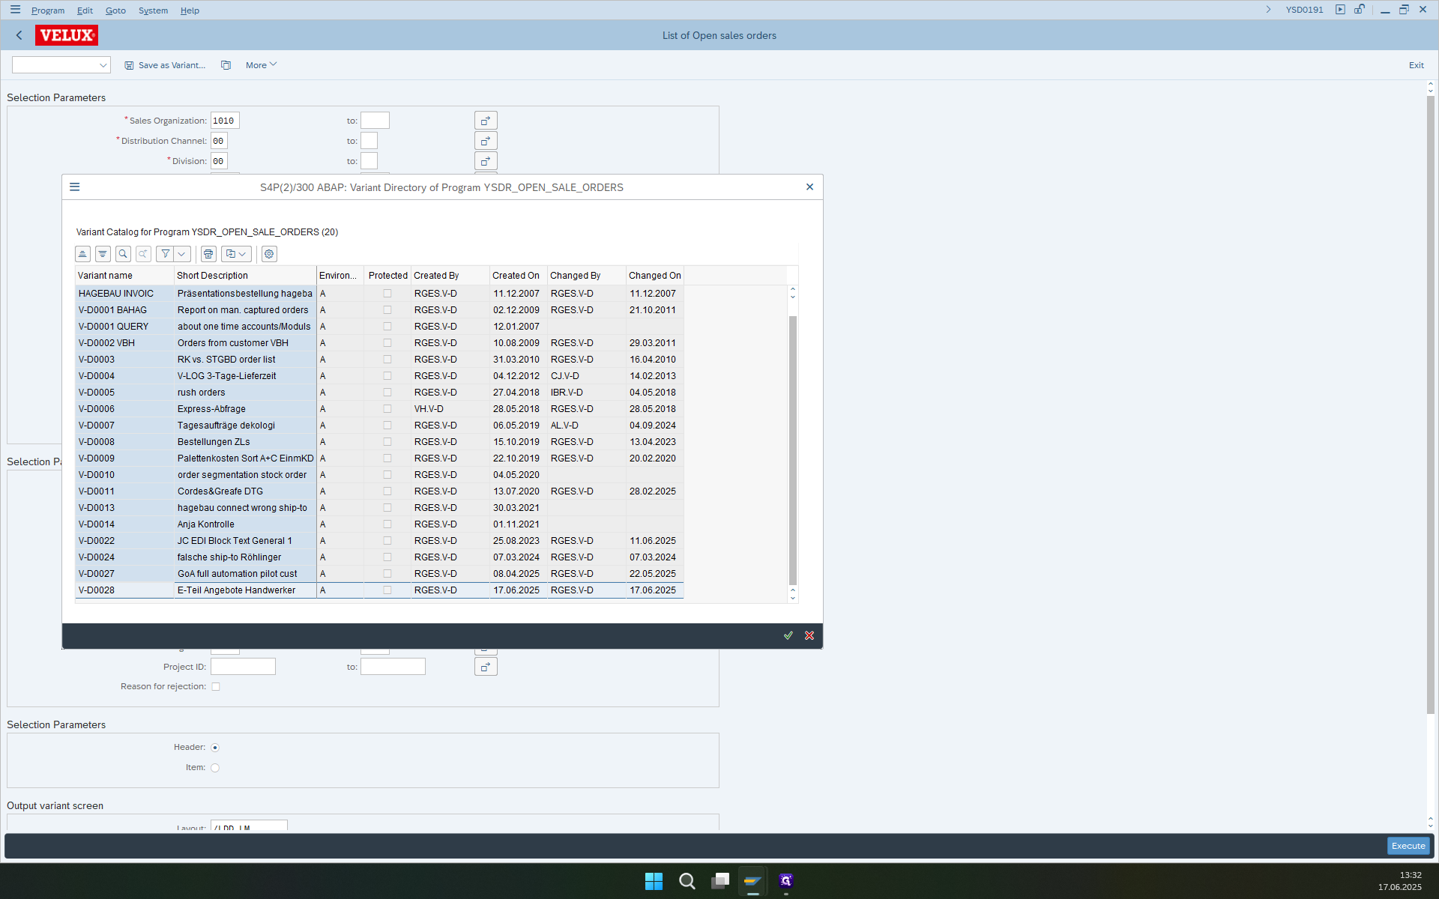The image size is (1439, 899).
Task: Toggle Protected checkbox for V-D0001 BAHAG
Action: [387, 310]
